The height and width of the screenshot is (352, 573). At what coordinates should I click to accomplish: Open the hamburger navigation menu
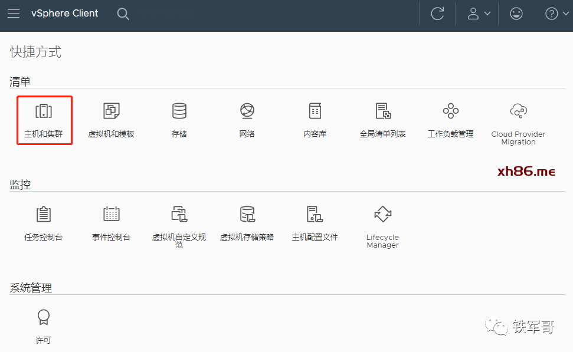(14, 14)
